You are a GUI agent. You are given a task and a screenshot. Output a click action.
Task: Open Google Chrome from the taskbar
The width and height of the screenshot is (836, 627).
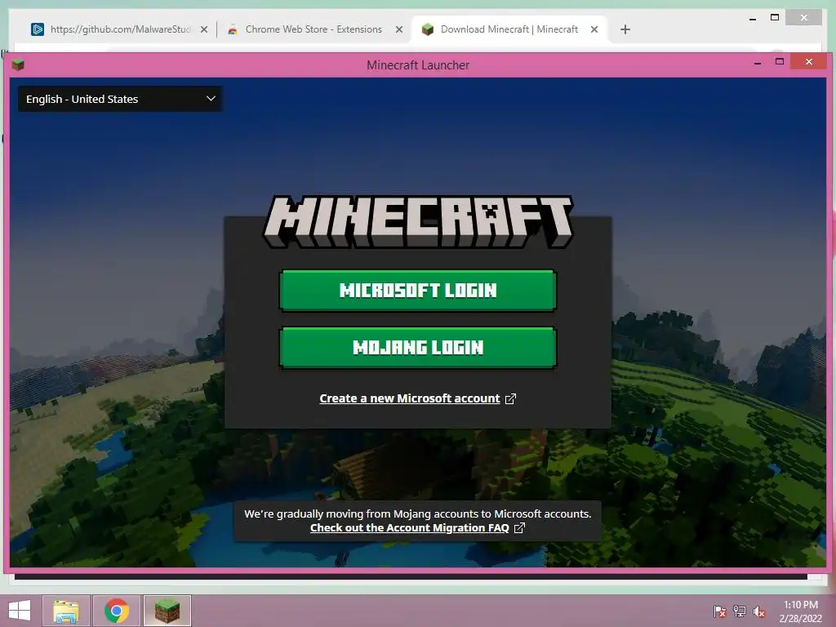pyautogui.click(x=117, y=611)
